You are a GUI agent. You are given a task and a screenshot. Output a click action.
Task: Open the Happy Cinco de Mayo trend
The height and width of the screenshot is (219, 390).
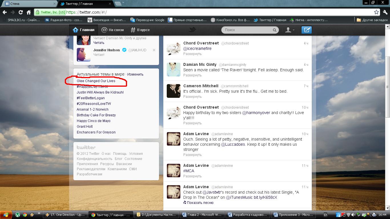point(94,121)
